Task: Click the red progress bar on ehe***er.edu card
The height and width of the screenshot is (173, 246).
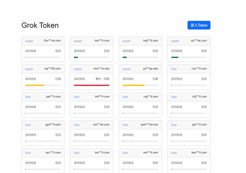Action: [x=92, y=85]
